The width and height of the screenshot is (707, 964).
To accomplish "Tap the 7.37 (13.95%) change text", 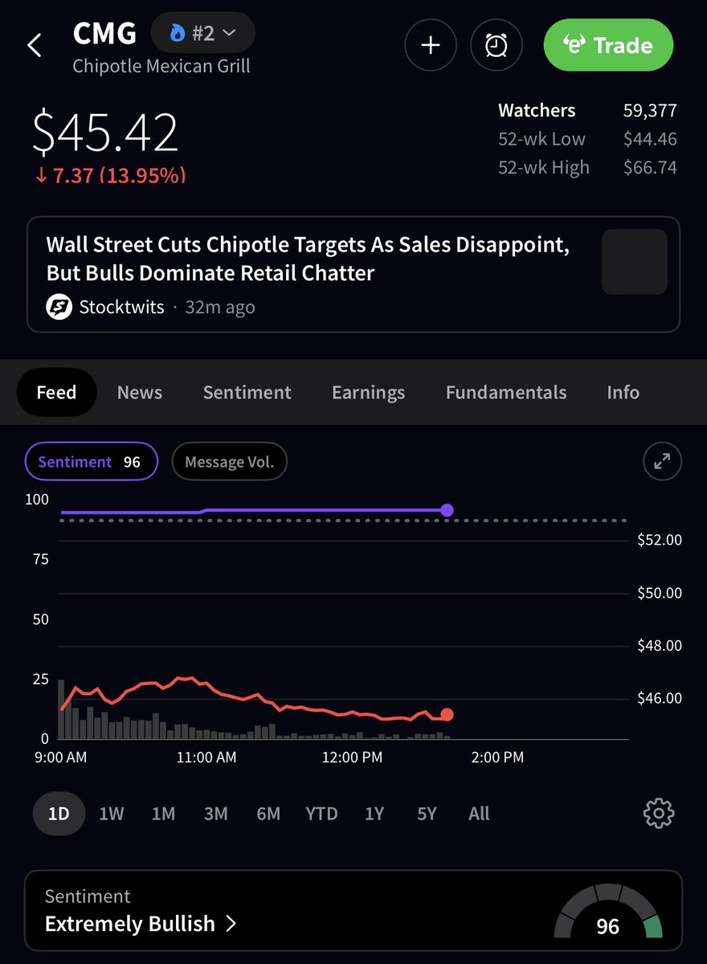I will pyautogui.click(x=110, y=175).
